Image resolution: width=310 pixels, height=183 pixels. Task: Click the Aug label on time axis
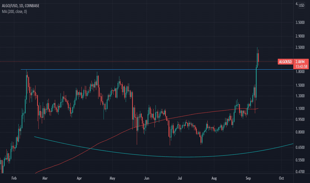(214, 178)
